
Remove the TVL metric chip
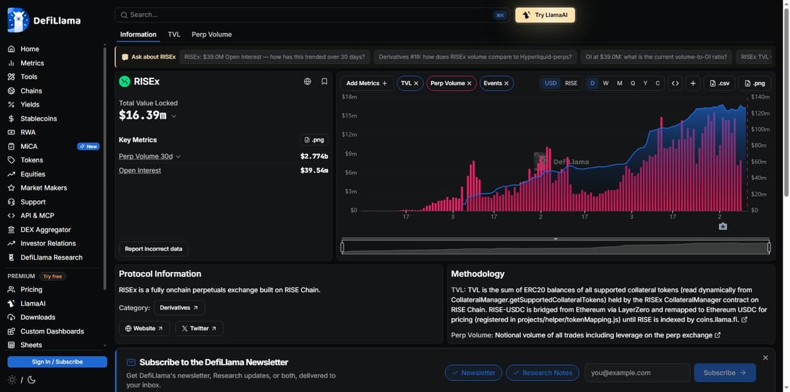(416, 84)
